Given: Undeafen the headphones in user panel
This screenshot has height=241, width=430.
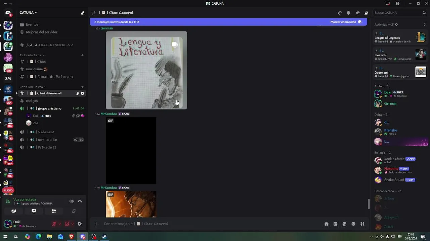Looking at the screenshot, I should point(67,224).
